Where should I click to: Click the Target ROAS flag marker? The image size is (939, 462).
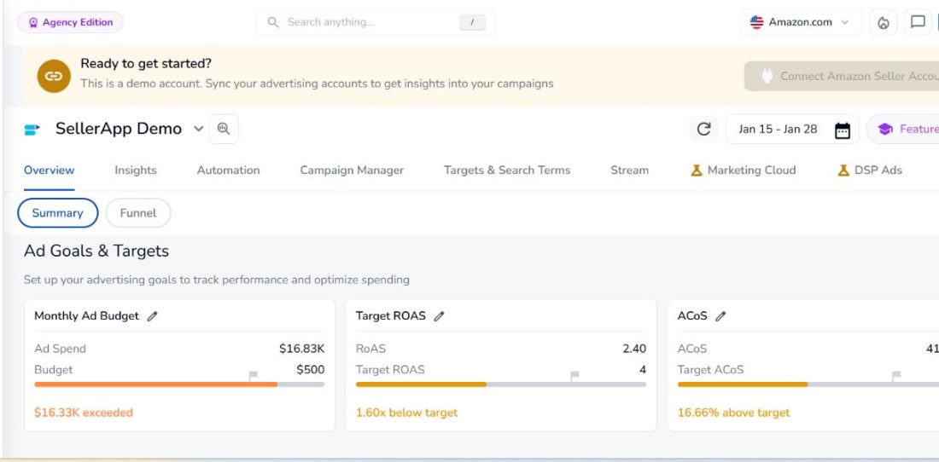pos(574,375)
